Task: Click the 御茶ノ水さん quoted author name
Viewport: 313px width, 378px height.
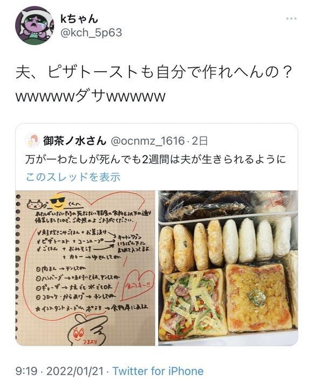Action: [74, 141]
